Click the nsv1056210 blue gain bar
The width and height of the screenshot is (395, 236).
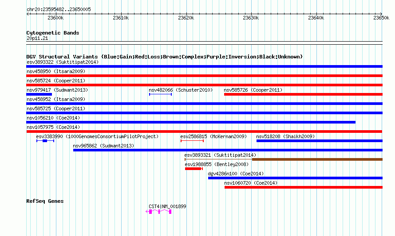coord(191,122)
